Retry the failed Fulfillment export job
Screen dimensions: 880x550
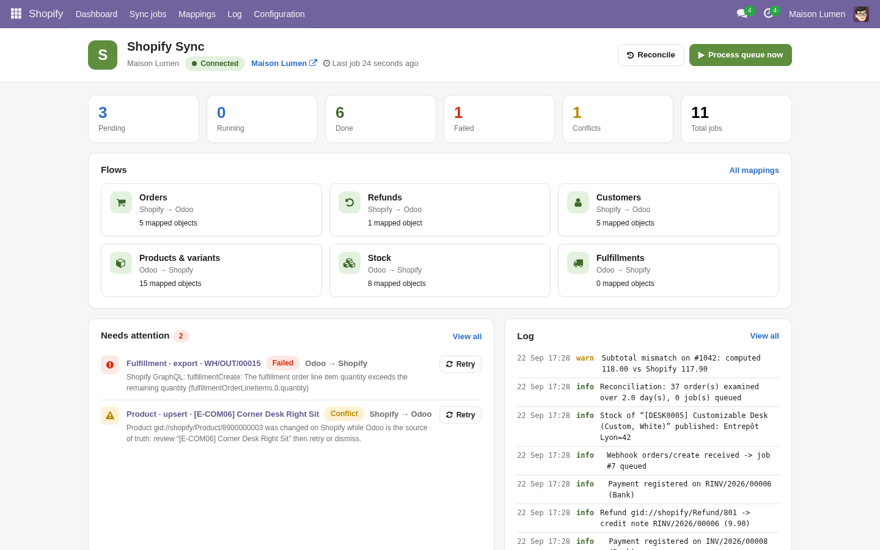pos(460,364)
